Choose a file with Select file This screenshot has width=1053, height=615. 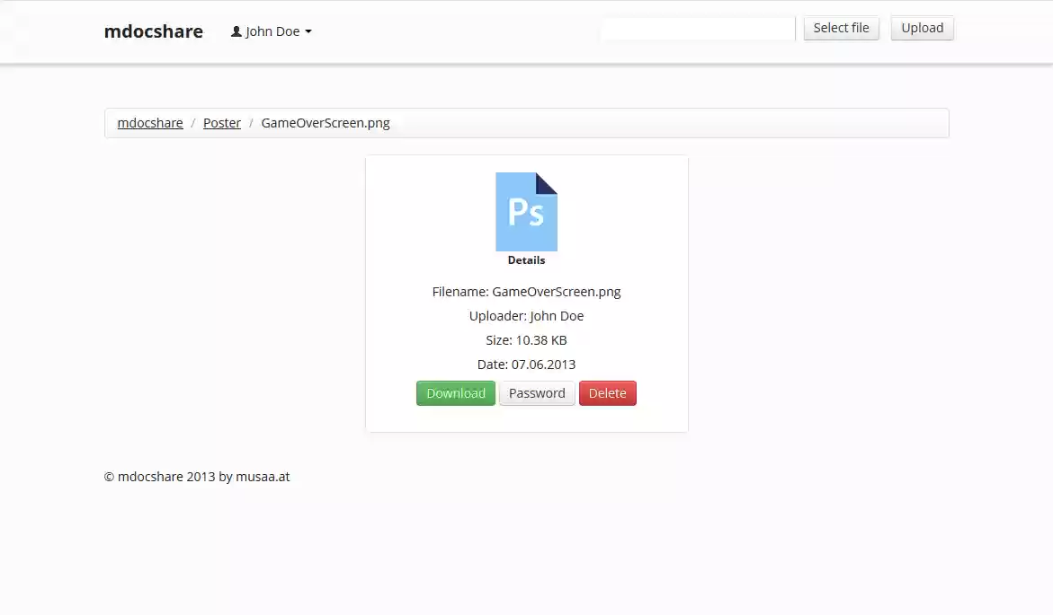[x=841, y=28]
